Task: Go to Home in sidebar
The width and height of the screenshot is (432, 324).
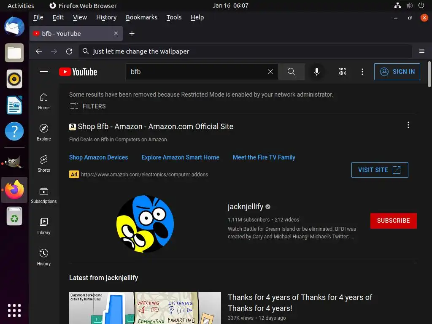Action: tap(44, 102)
